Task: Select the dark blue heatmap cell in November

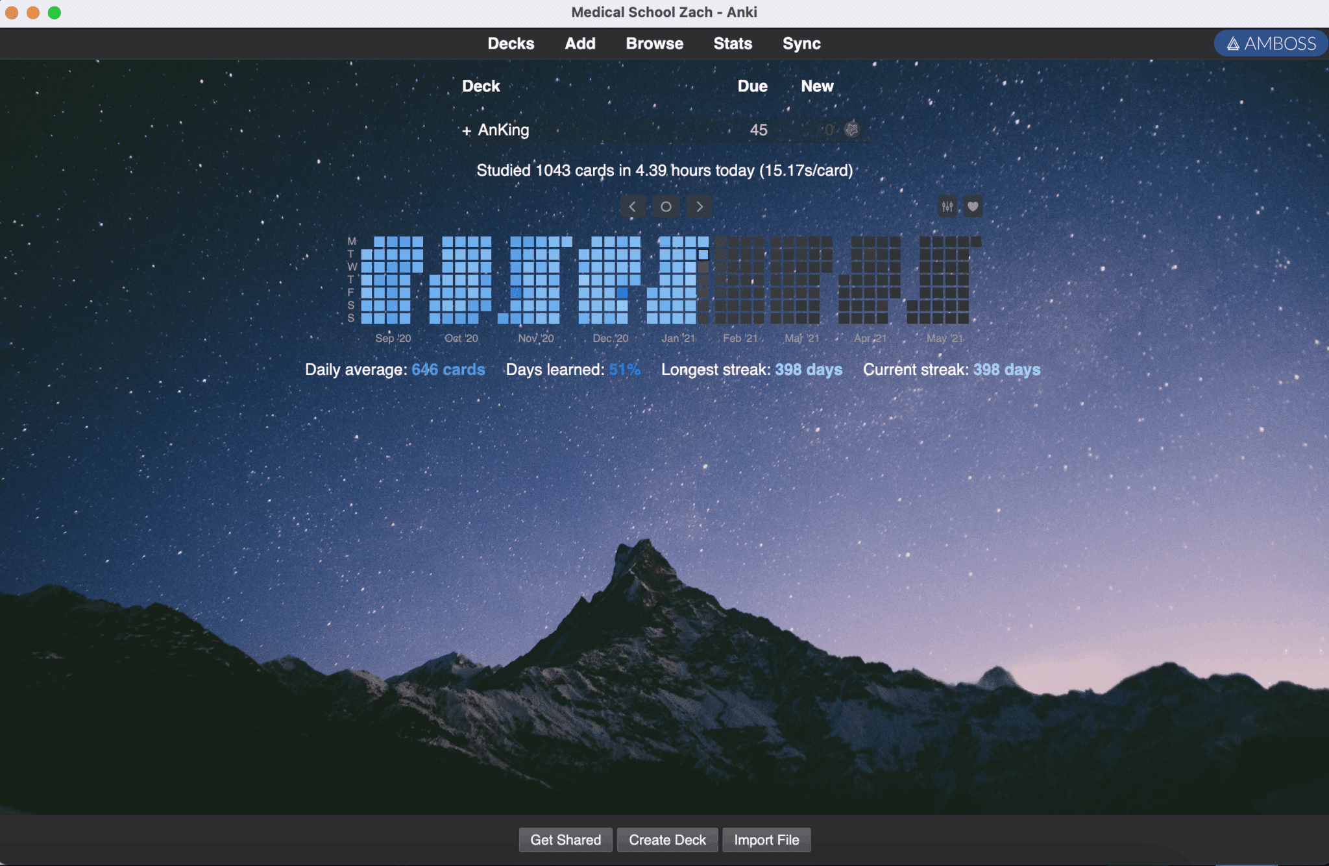Action: pos(516,293)
